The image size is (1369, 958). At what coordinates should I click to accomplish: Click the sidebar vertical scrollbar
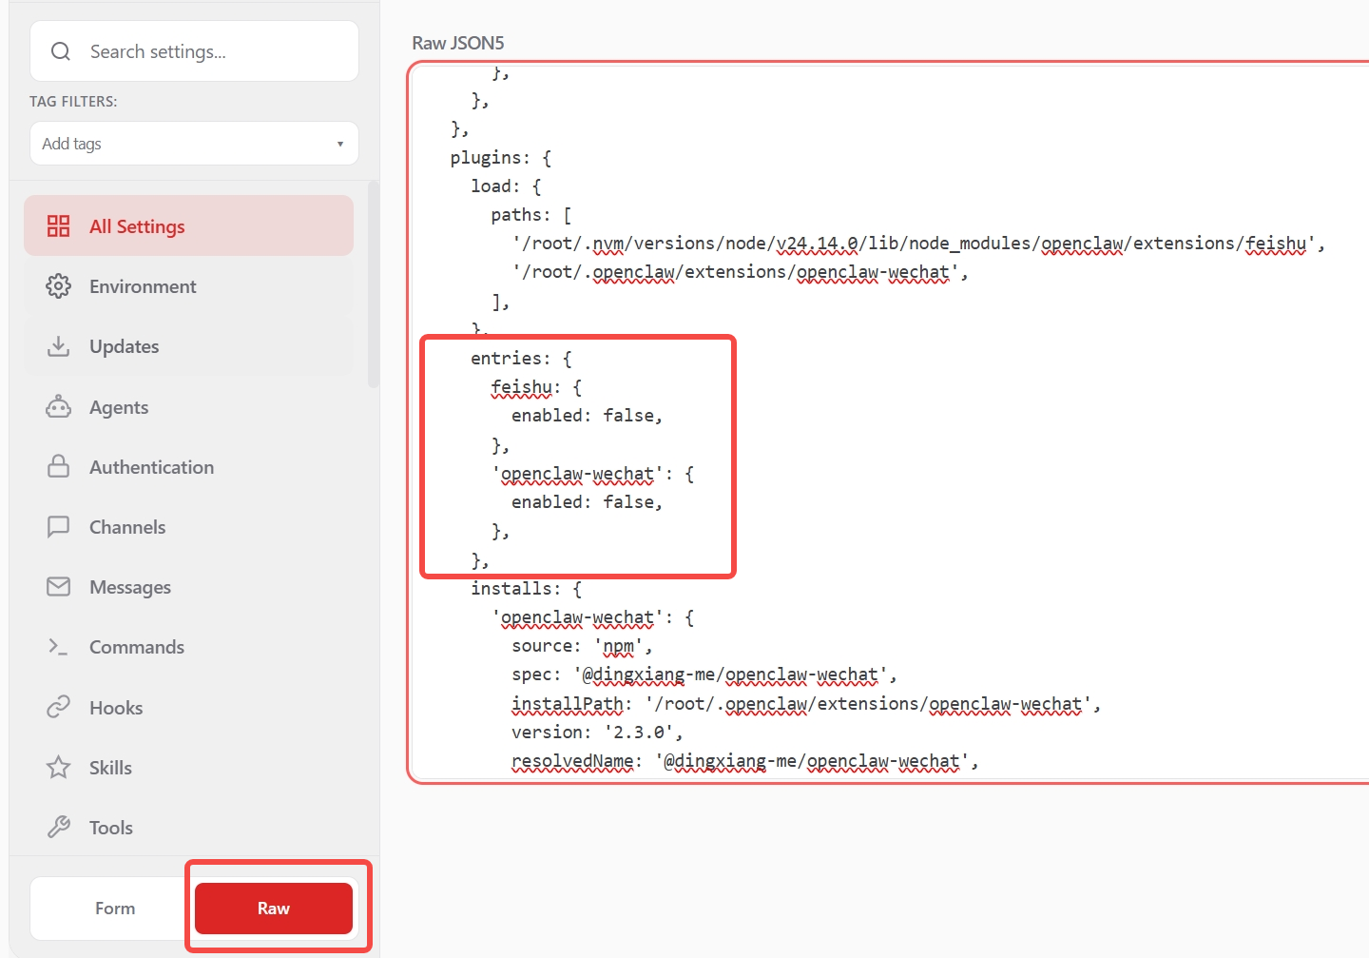[373, 285]
